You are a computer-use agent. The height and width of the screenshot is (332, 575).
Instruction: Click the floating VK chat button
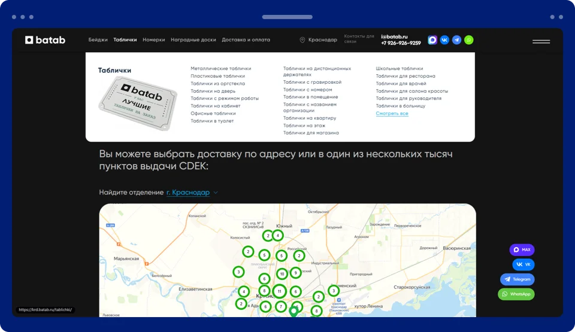pyautogui.click(x=523, y=264)
